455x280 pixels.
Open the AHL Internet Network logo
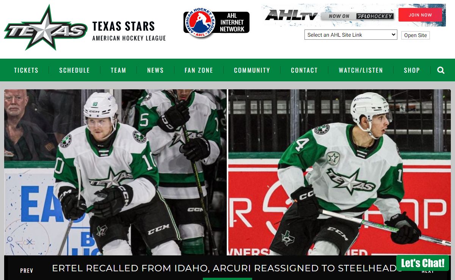[217, 22]
